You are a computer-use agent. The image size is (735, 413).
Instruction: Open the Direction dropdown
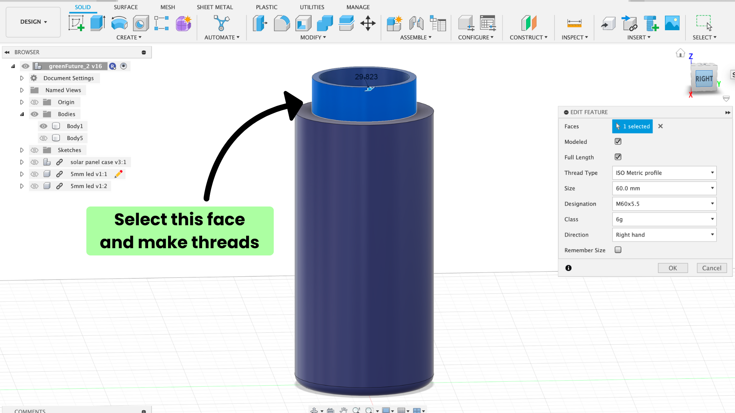(664, 235)
